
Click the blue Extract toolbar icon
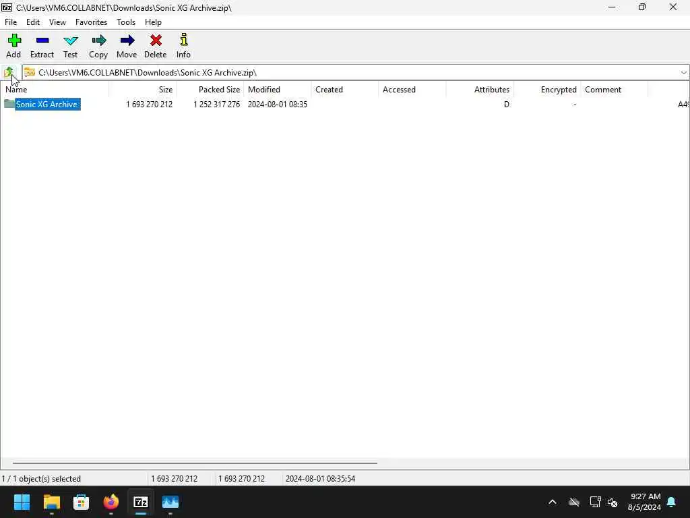point(42,40)
